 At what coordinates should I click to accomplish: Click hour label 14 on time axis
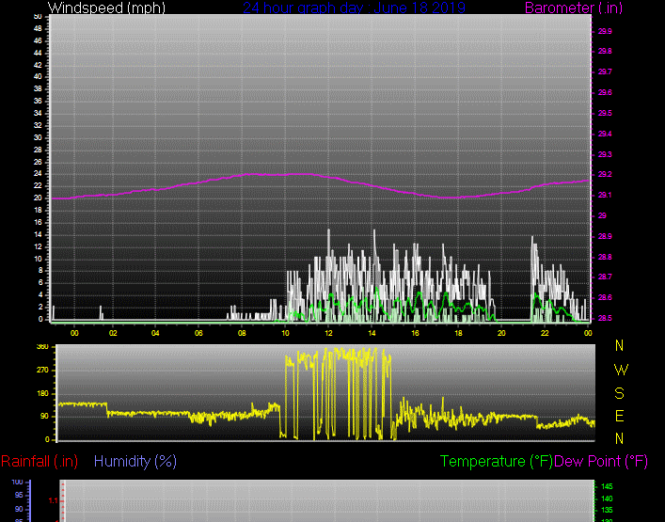click(x=372, y=333)
